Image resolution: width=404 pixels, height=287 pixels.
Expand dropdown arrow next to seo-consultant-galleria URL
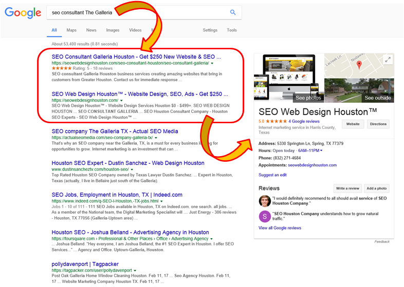click(212, 63)
